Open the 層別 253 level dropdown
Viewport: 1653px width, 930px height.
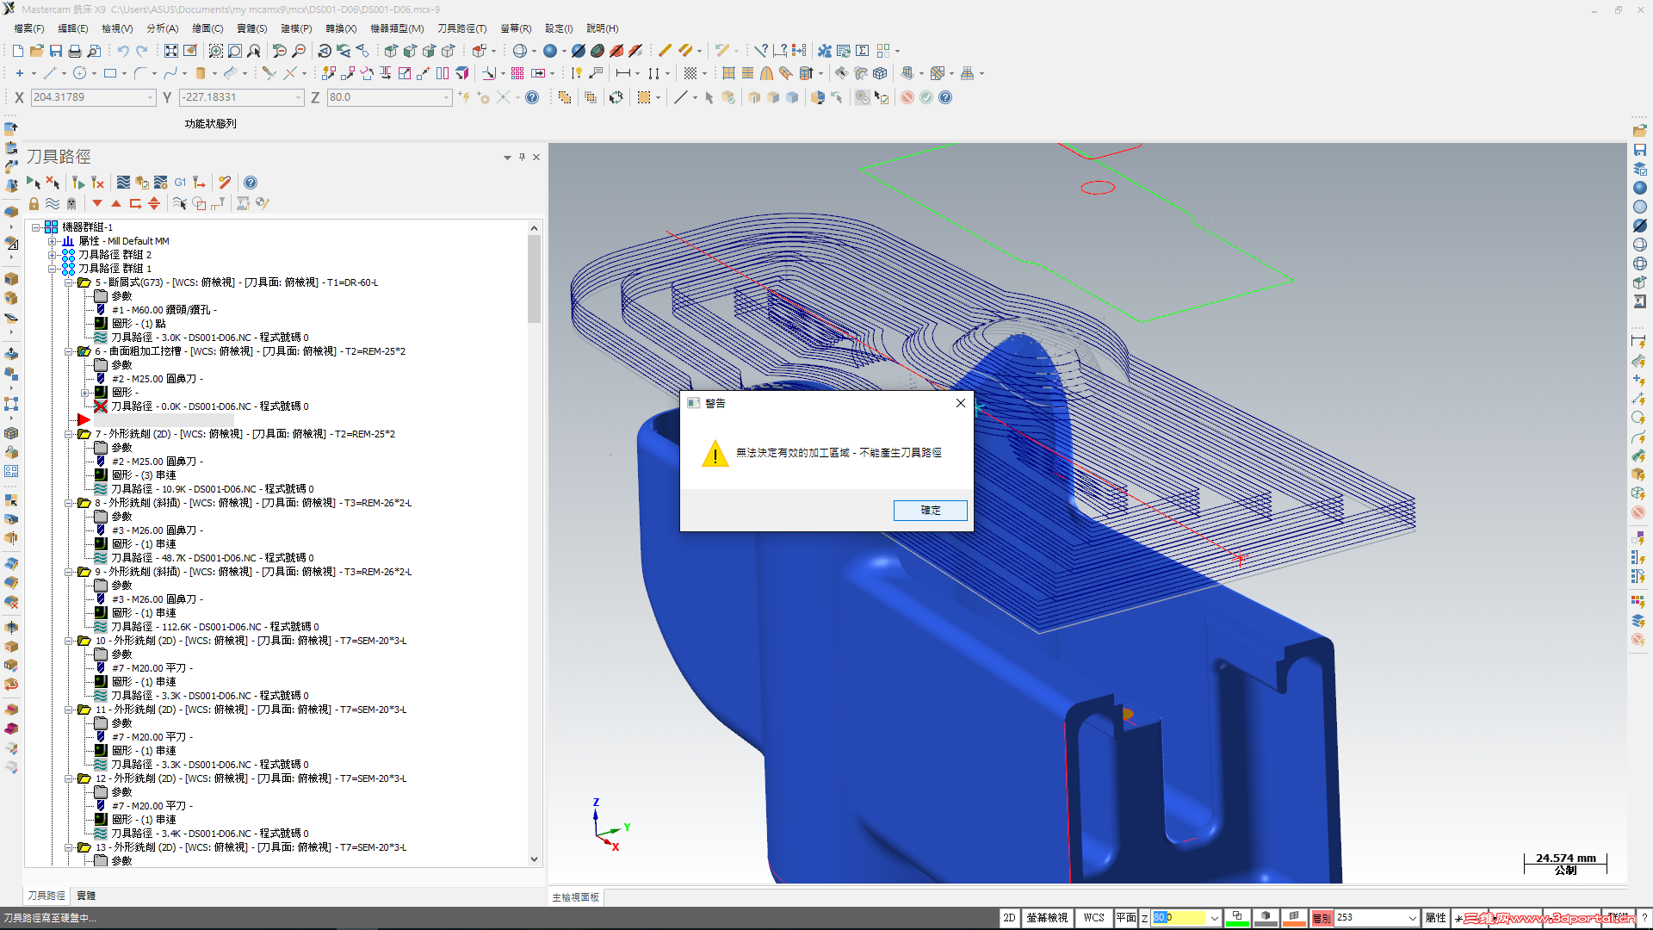pyautogui.click(x=1412, y=918)
